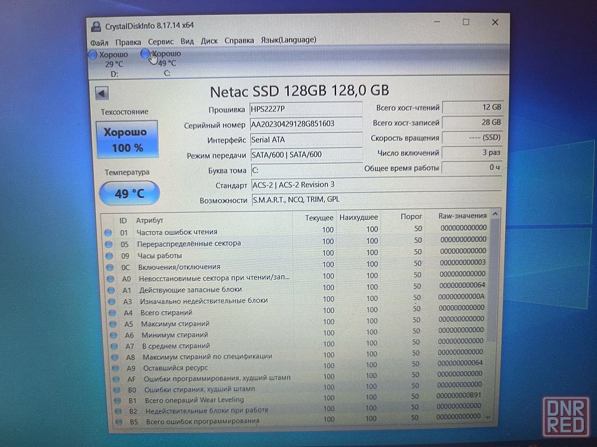597x447 pixels.
Task: Click the Текущее column header
Action: (319, 218)
